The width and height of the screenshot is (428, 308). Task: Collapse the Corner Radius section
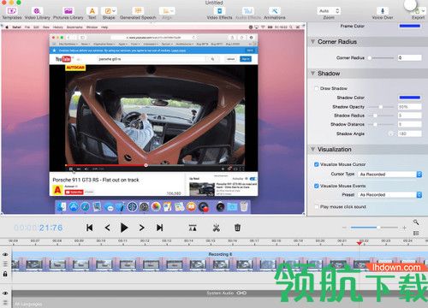click(x=312, y=42)
